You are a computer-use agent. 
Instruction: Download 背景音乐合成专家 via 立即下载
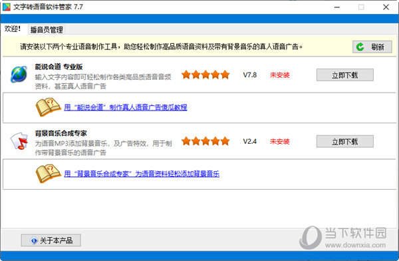(344, 141)
